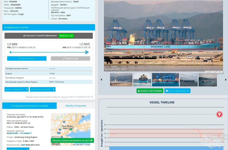Screen dimensions: 228x150
Task: Click the IMO number 9333008
Action: 13,2
